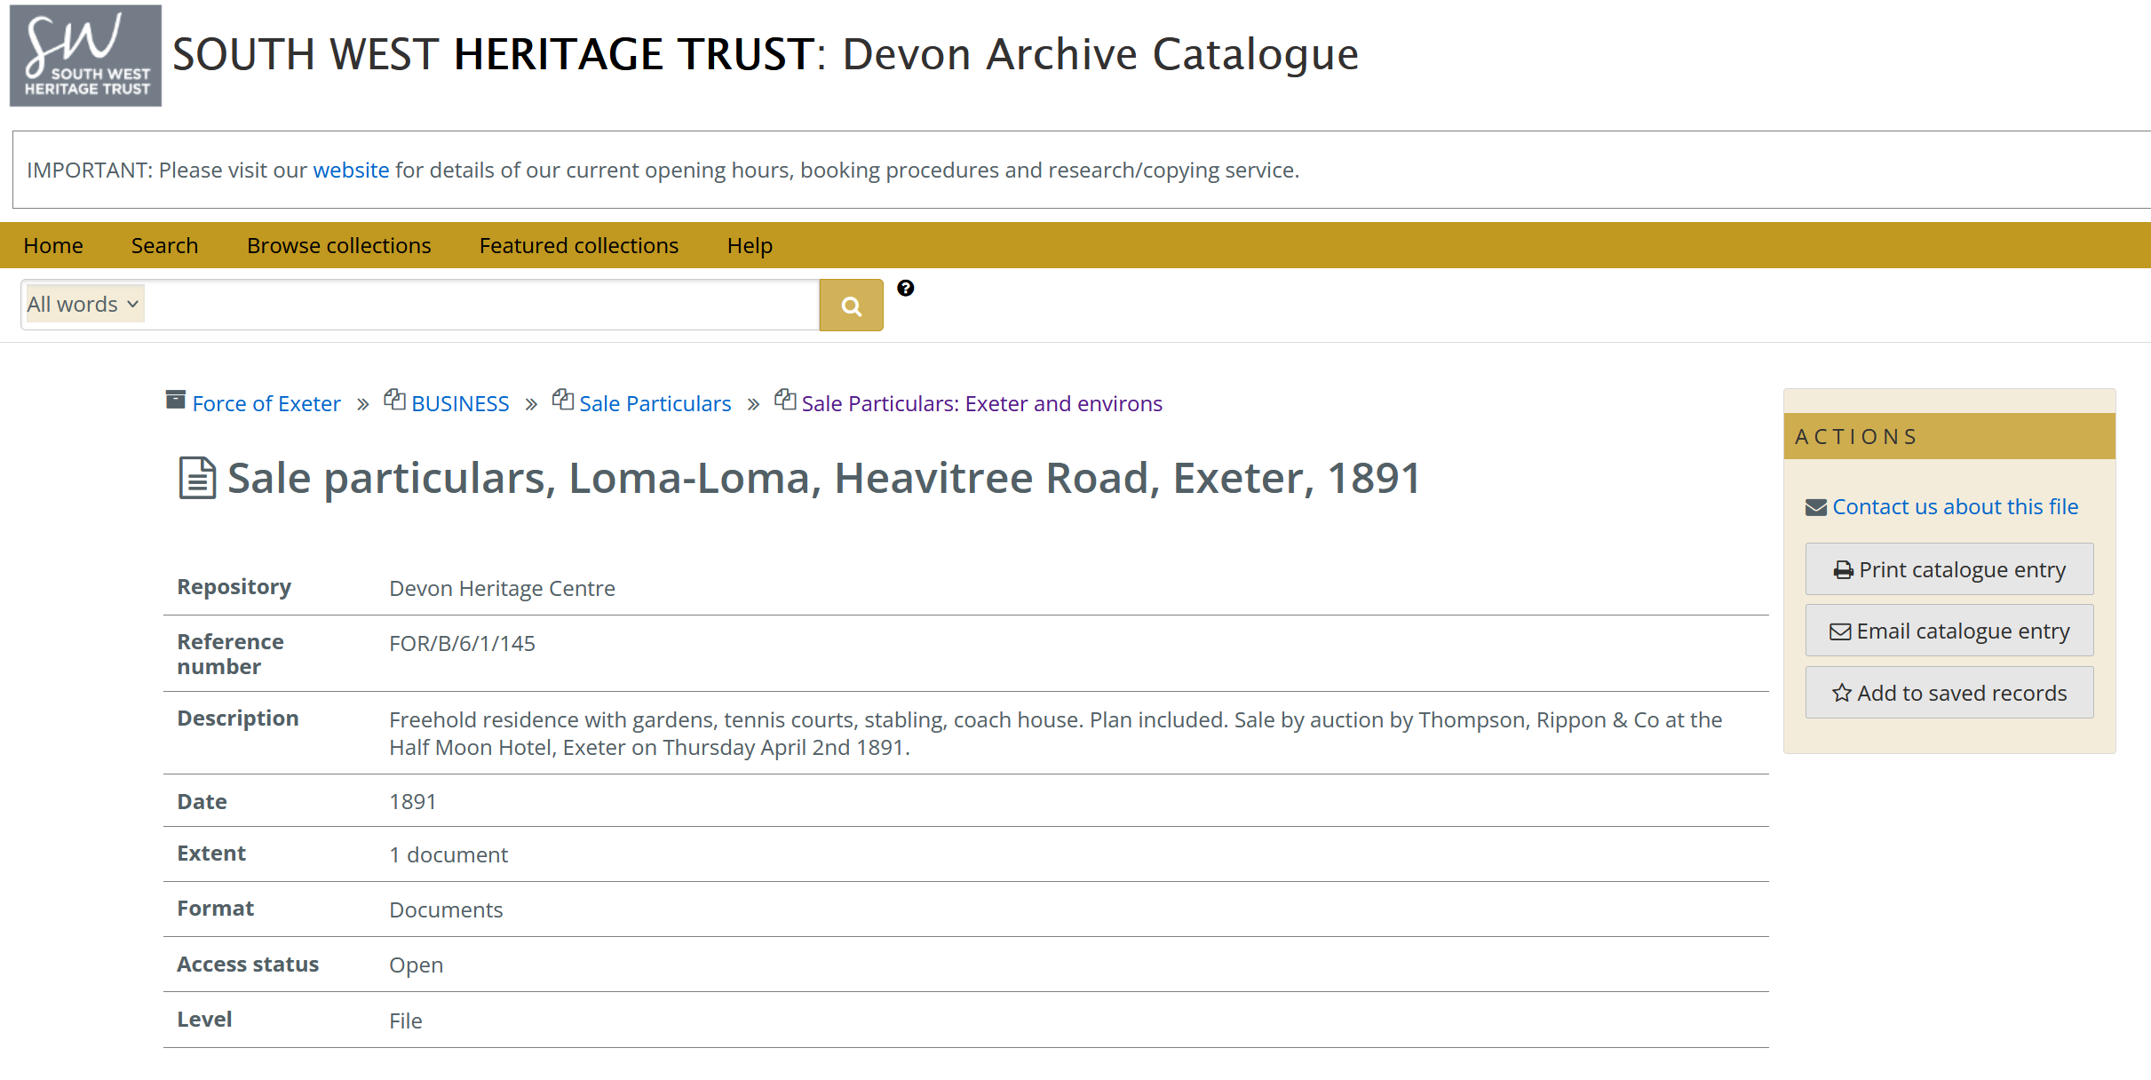Click the access status value Open
Screen dimensions: 2151x1080
pyautogui.click(x=416, y=965)
